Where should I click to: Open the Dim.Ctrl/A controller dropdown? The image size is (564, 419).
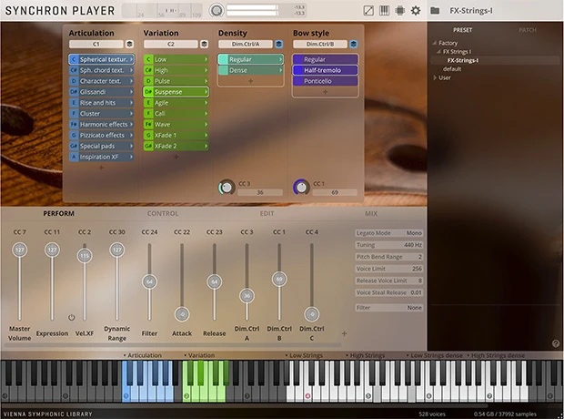(246, 44)
